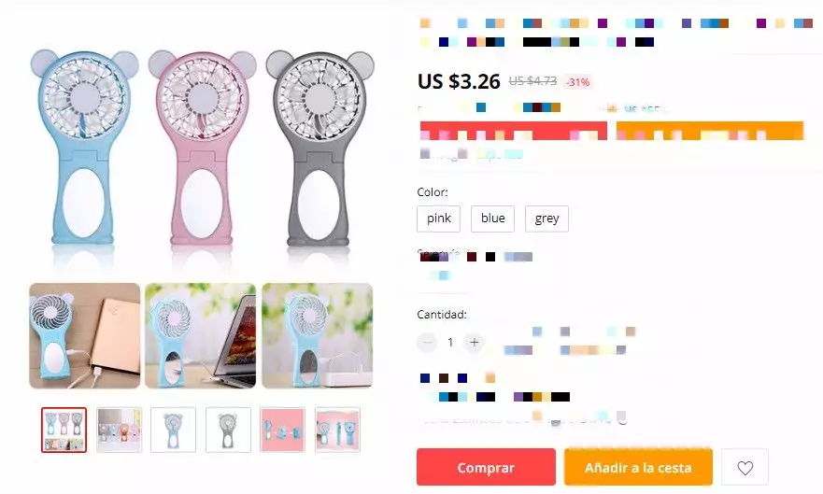
Task: Click the orange promotional banner
Action: 710,131
